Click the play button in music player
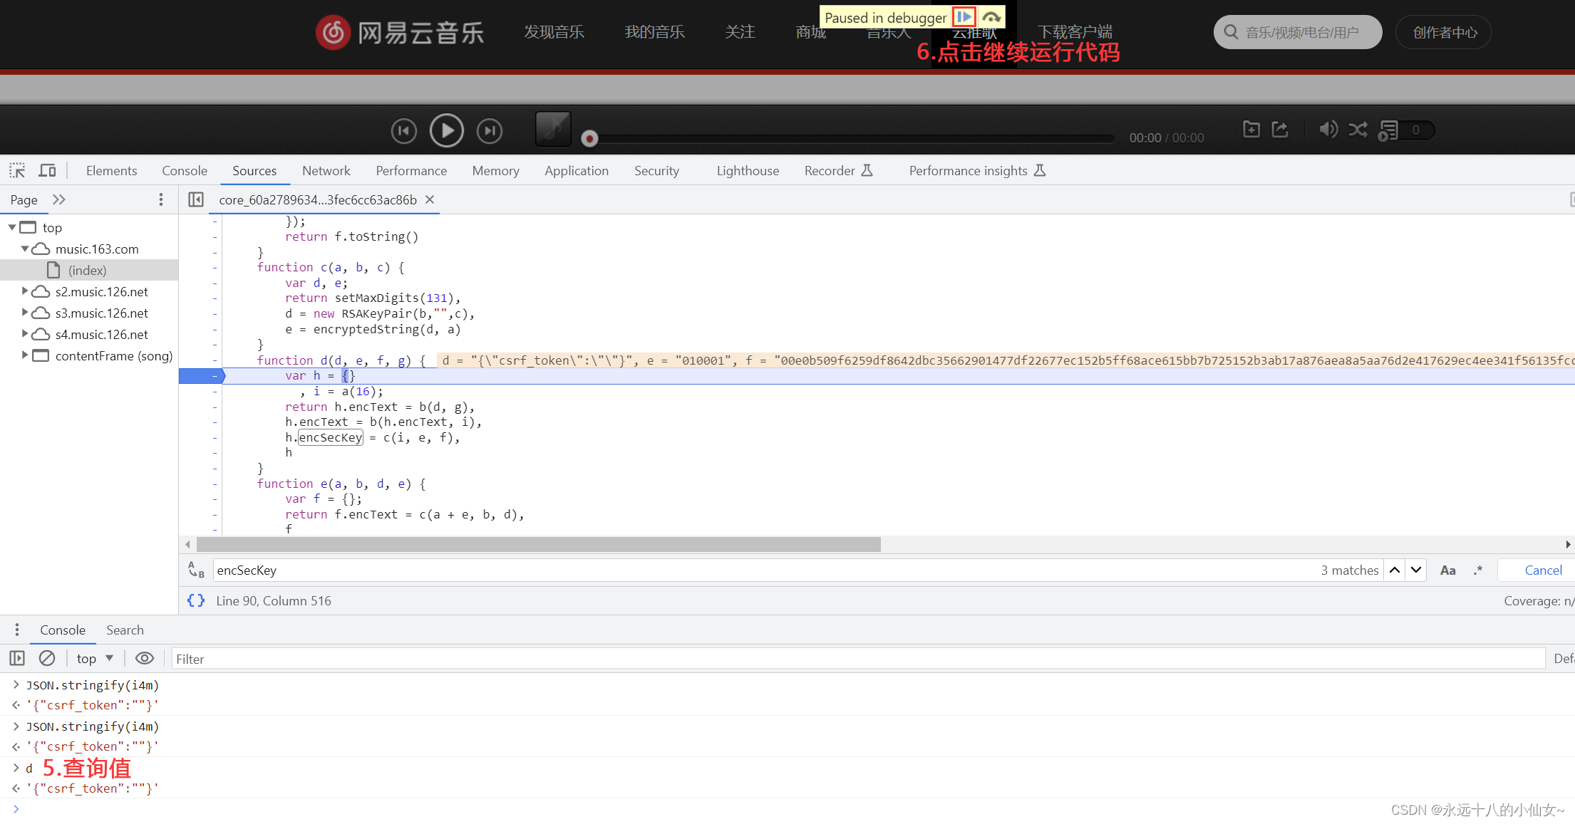The width and height of the screenshot is (1575, 824). (446, 129)
